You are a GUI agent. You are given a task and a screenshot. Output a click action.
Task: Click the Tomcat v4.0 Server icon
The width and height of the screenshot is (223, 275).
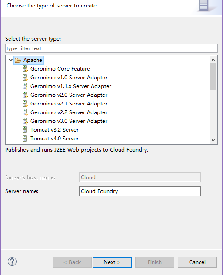click(x=25, y=139)
